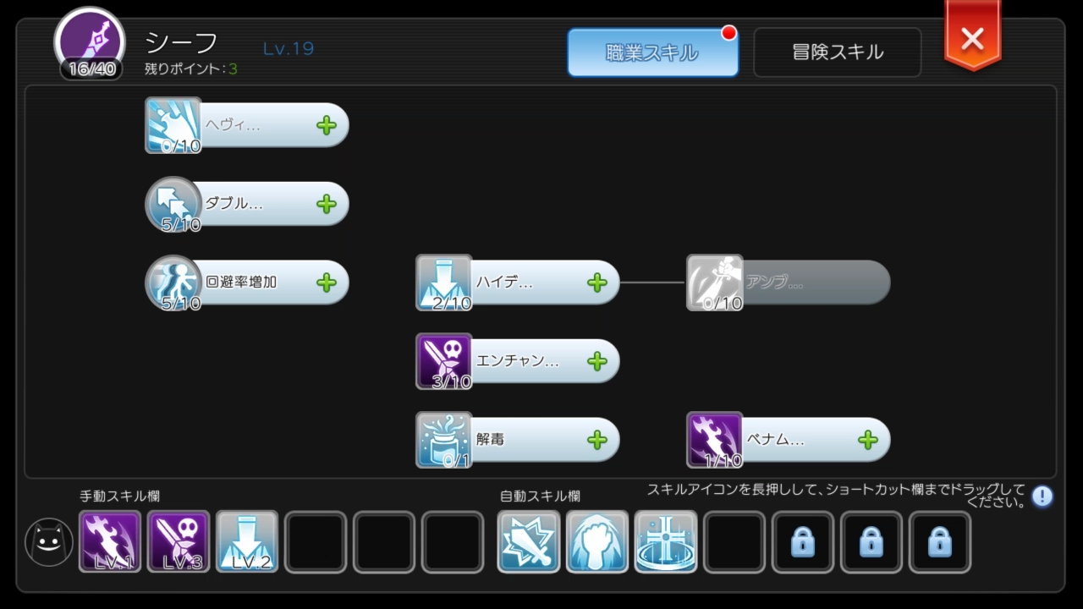Select the ヘヴィ skill icon

[x=173, y=125]
